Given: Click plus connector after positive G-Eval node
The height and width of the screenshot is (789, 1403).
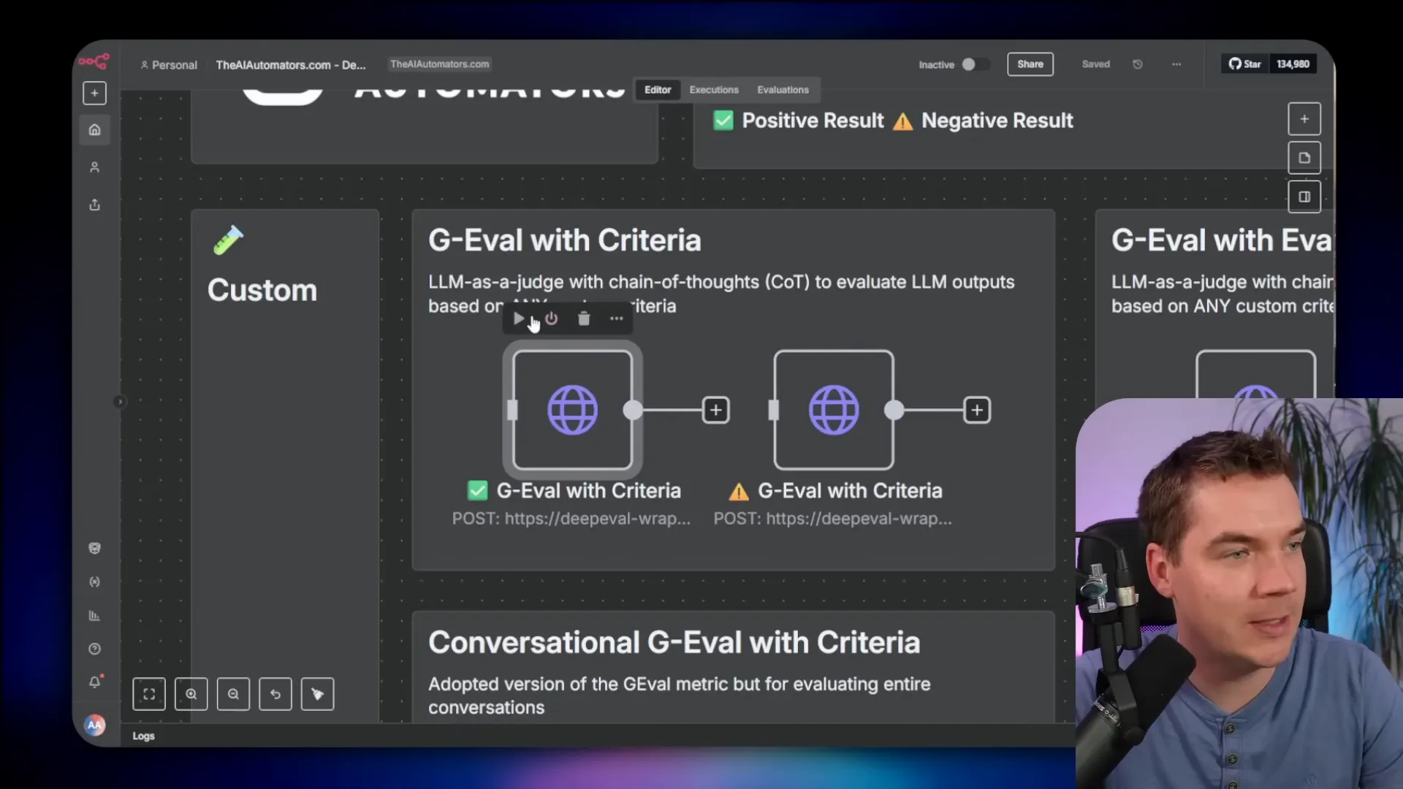Looking at the screenshot, I should pyautogui.click(x=716, y=410).
